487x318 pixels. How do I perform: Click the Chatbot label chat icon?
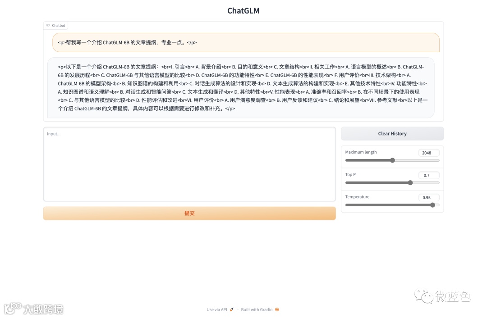tap(48, 25)
